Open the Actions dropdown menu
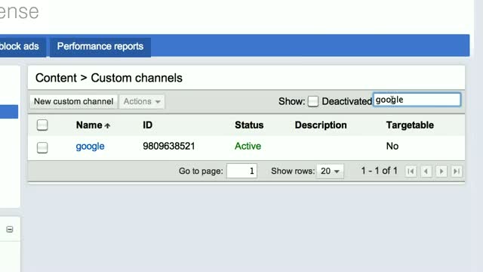Image resolution: width=483 pixels, height=272 pixels. [142, 101]
